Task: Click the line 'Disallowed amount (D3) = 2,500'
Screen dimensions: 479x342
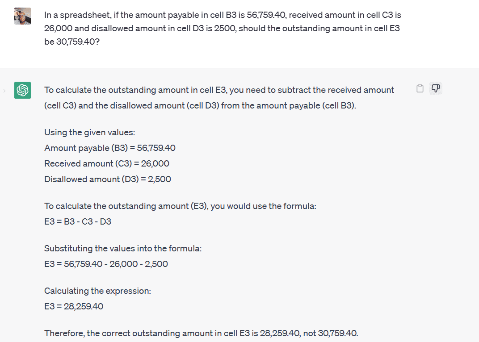Action: (x=108, y=179)
